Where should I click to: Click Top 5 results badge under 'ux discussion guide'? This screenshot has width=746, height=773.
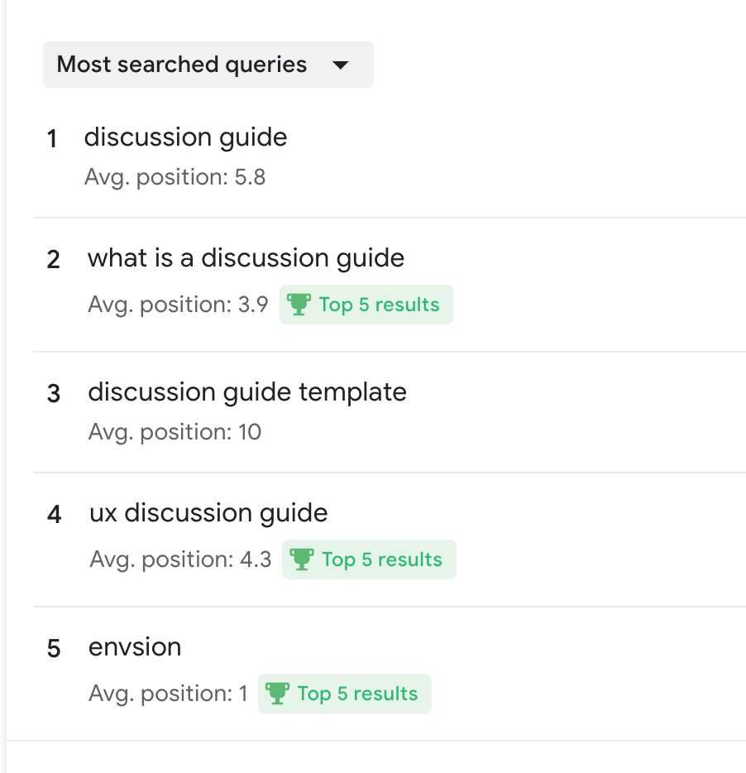point(369,559)
